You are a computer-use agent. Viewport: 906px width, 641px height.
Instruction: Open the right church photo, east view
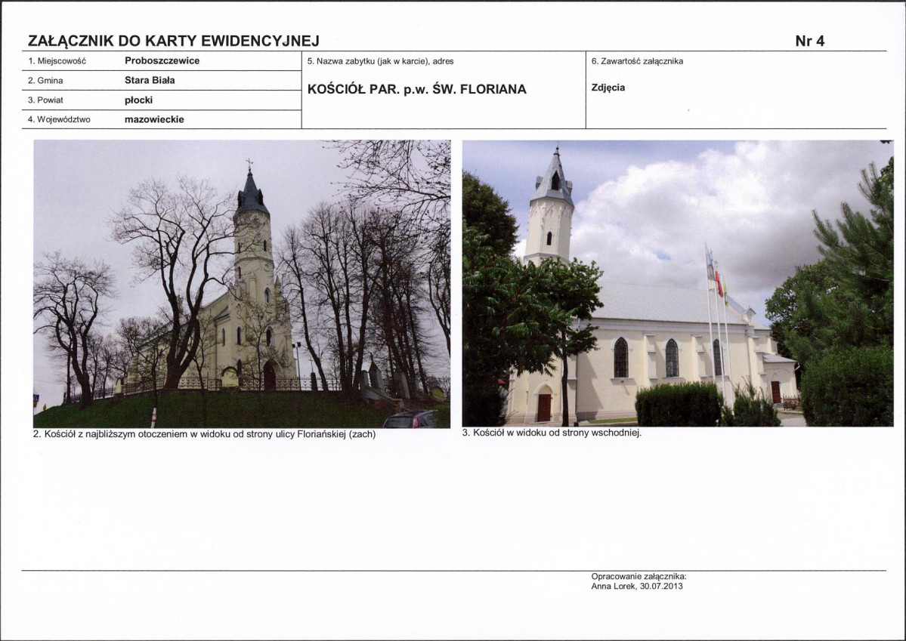[x=678, y=284]
